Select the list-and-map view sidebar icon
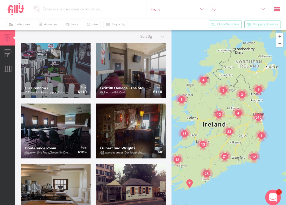 [x=8, y=38]
